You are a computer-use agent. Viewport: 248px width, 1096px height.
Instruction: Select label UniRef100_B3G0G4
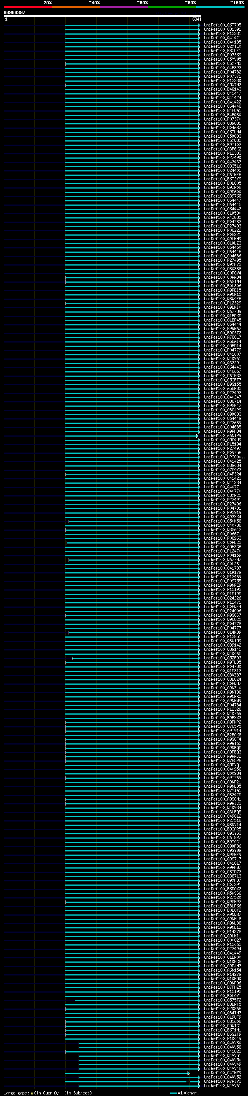point(222,465)
